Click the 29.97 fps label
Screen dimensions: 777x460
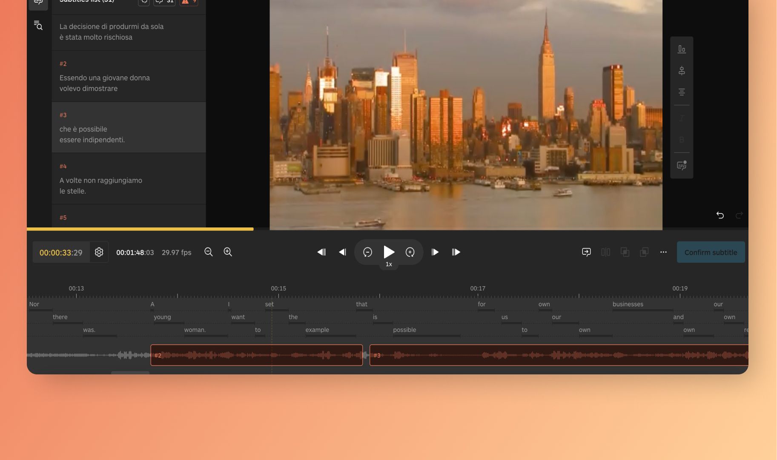[x=176, y=253]
